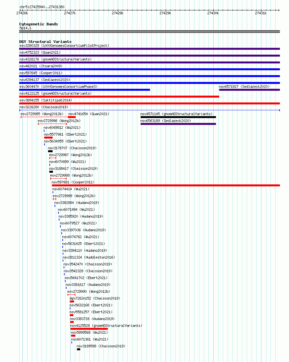Image resolution: width=289 pixels, height=362 pixels.
Task: Select esv2729987 (Wong2012b) label
Action: pyautogui.click(x=70, y=155)
